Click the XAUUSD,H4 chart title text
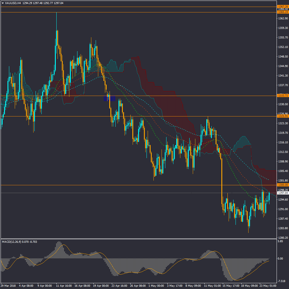The width and height of the screenshot is (289, 289). pos(13,3)
